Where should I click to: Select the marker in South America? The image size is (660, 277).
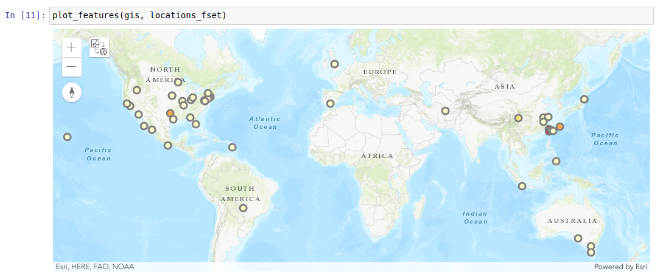244,208
